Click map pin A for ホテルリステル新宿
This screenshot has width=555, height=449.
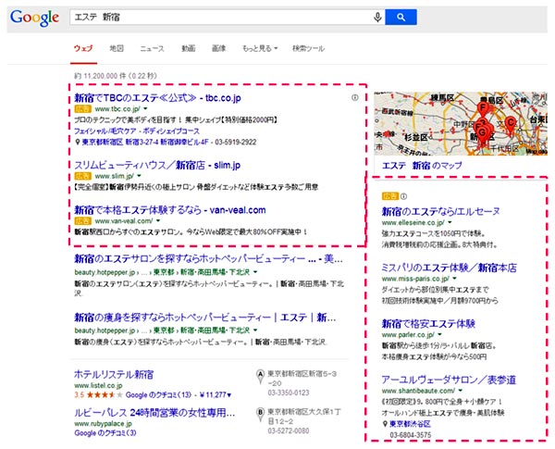[x=260, y=377]
